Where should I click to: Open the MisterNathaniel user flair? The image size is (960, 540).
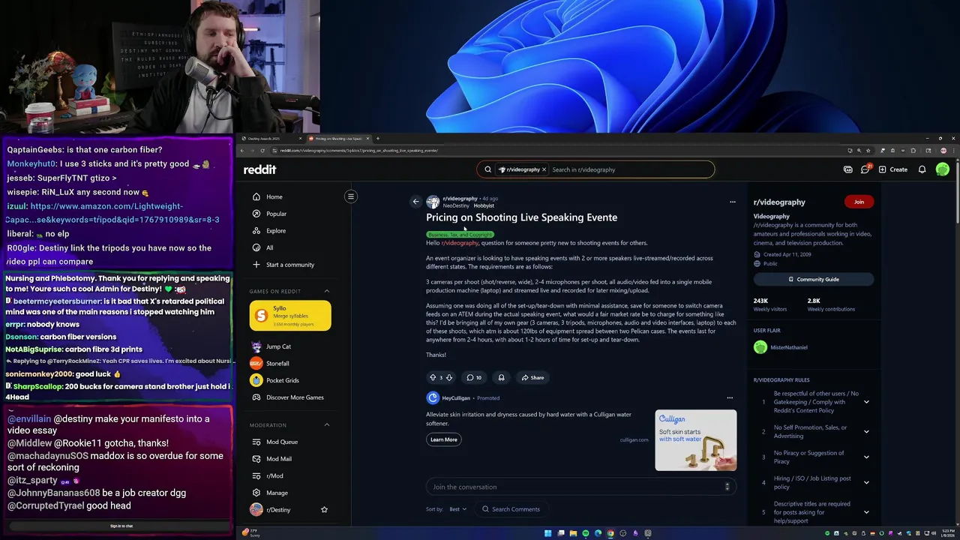pos(781,347)
